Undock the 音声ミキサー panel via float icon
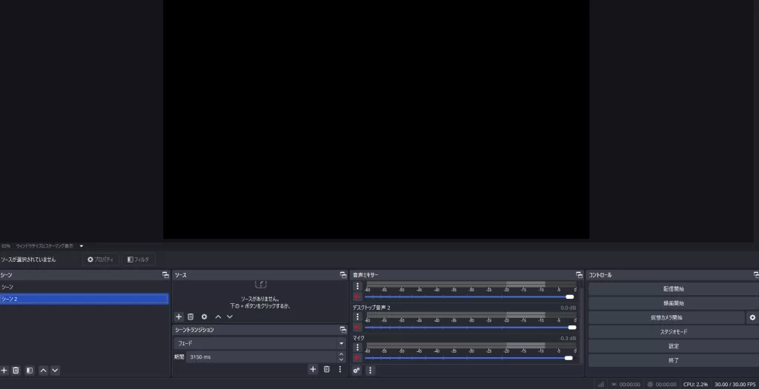This screenshot has height=389, width=759. (578, 275)
